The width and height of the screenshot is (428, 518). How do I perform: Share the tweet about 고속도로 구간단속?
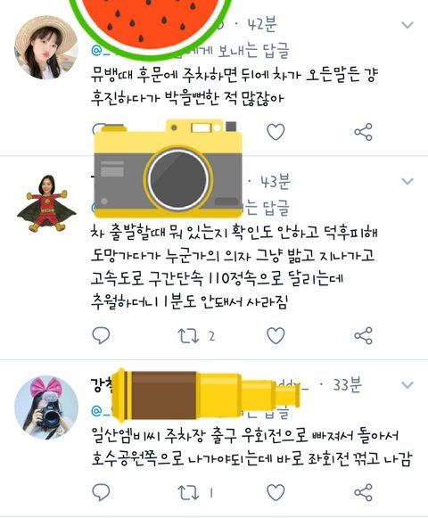coord(363,335)
